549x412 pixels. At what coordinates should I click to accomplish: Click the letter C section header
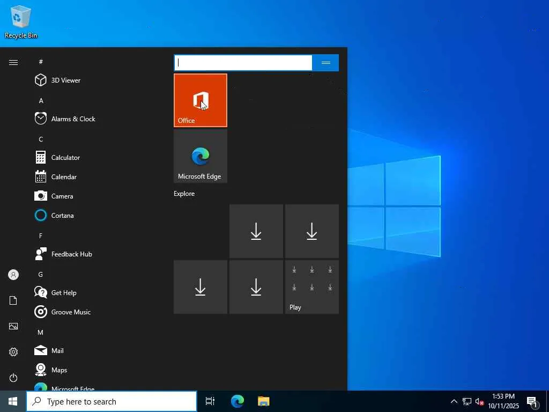pyautogui.click(x=41, y=139)
